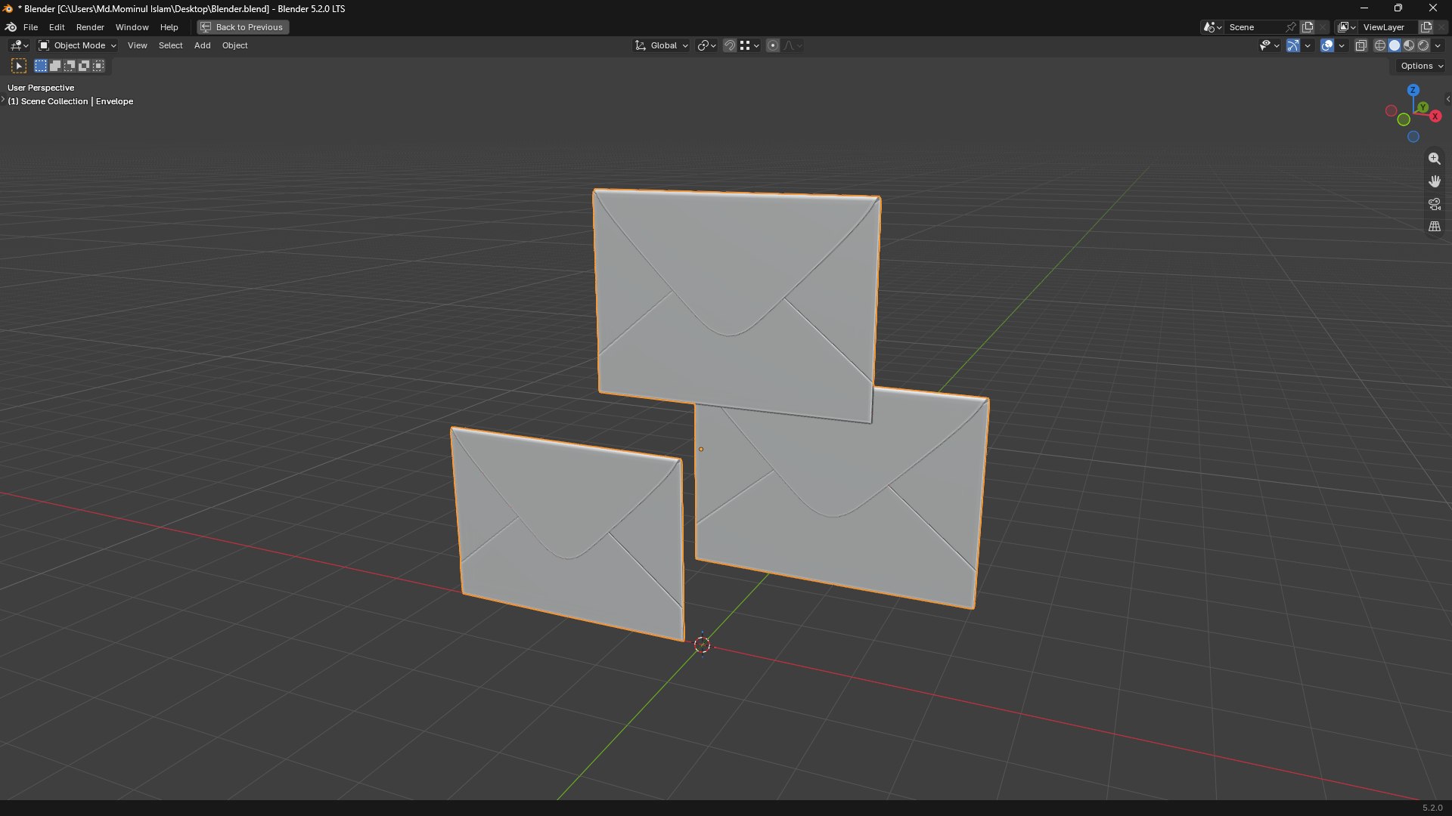
Task: Open the Render menu
Action: pos(90,27)
